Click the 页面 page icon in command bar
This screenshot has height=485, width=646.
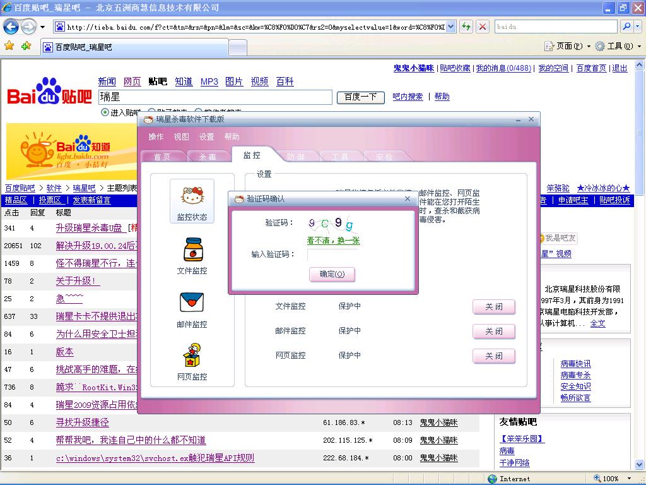(549, 46)
